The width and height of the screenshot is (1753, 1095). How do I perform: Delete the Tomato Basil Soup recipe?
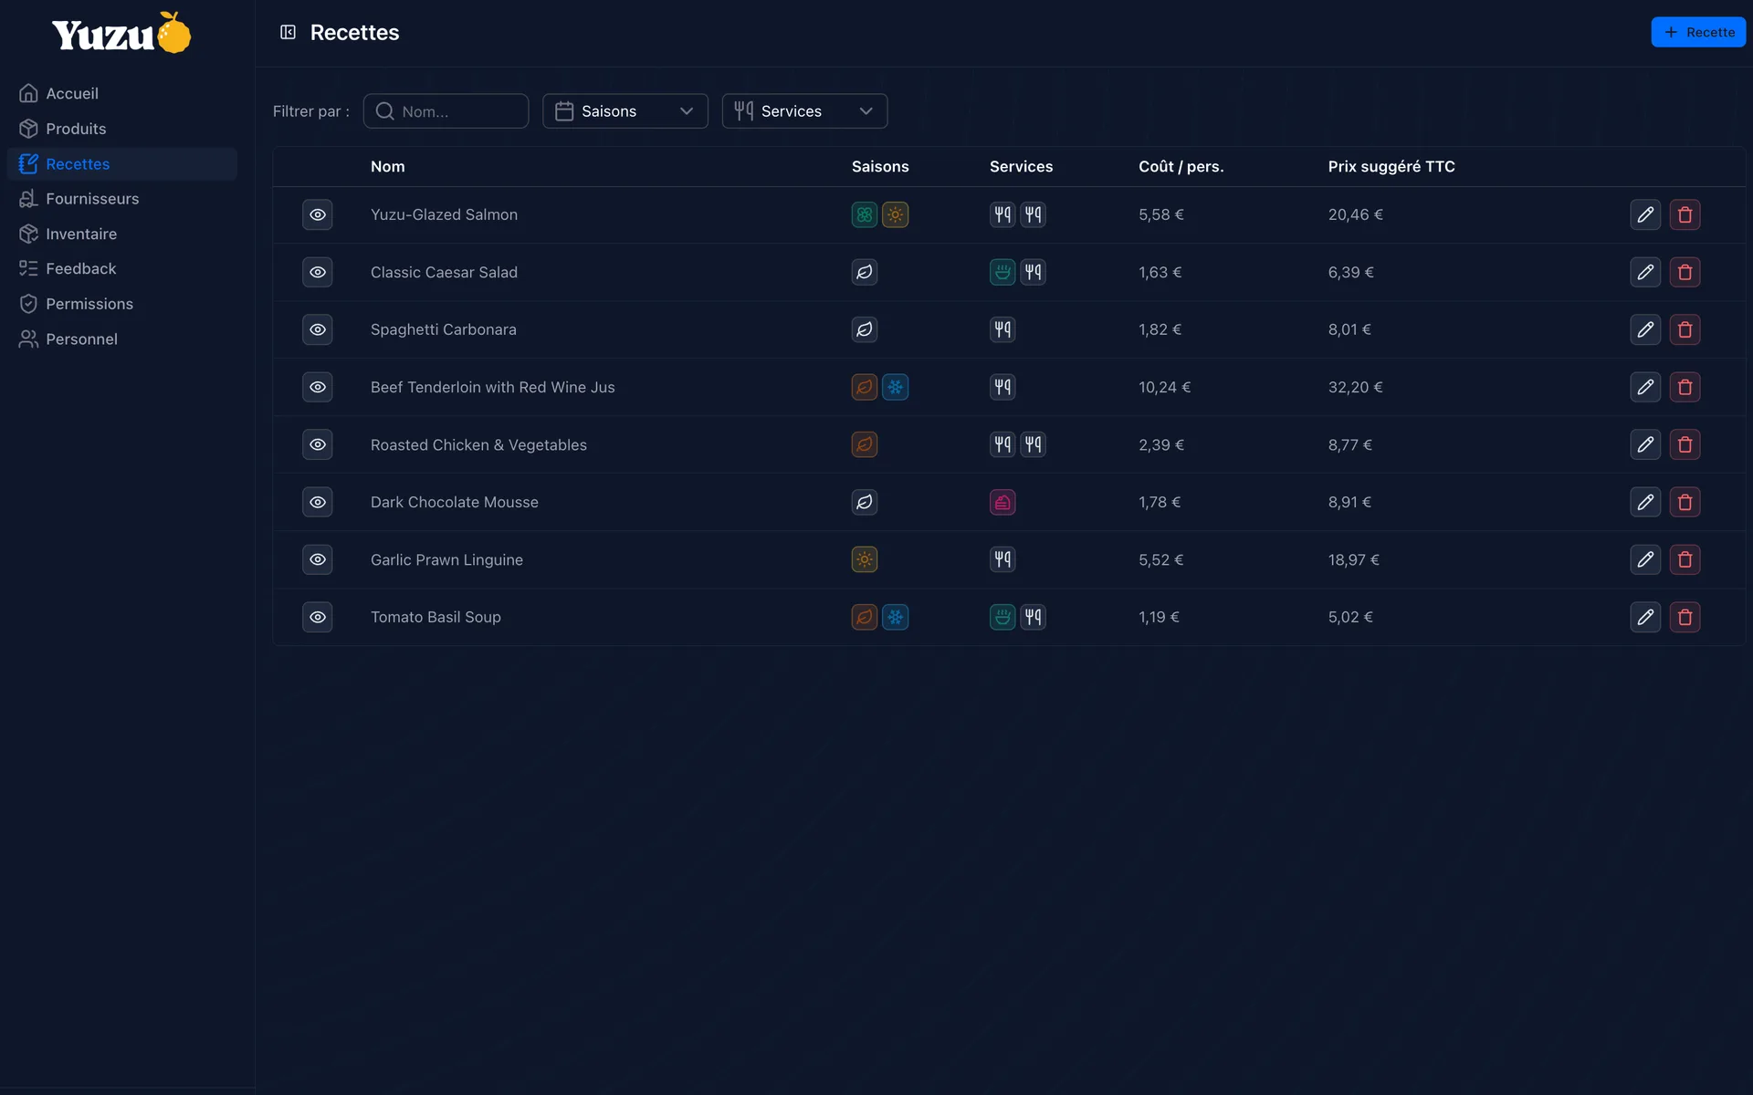(x=1685, y=617)
